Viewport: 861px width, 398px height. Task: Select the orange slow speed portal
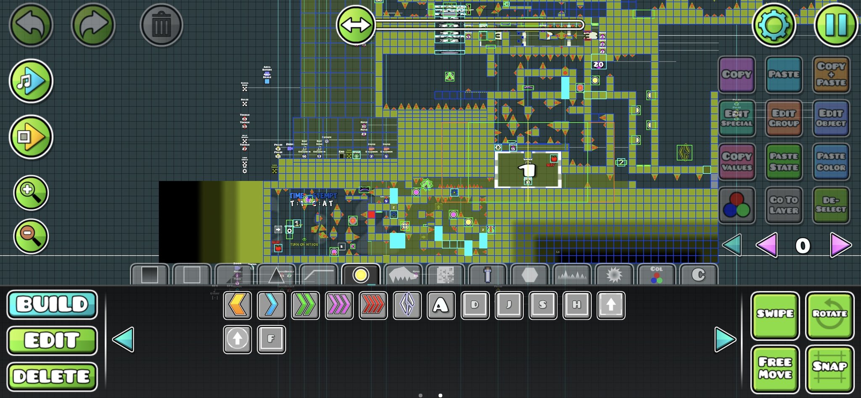[238, 305]
